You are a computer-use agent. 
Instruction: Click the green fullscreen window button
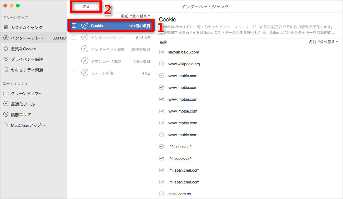[x=18, y=6]
